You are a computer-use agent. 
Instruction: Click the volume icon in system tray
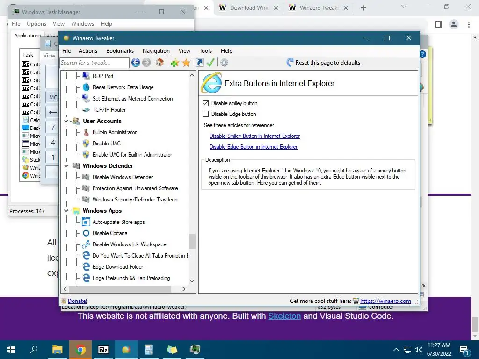[x=419, y=350]
